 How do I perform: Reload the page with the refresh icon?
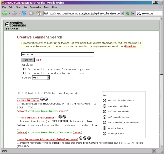point(24,13)
